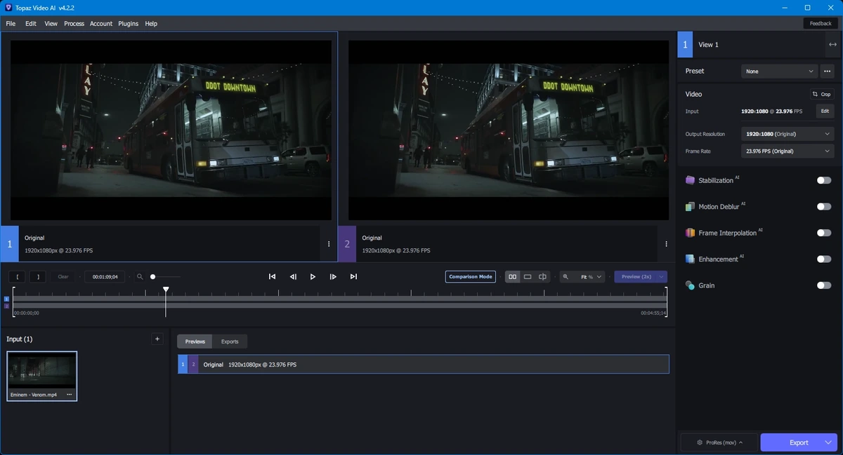Viewport: 843px width, 455px height.
Task: Select view 1 number badge
Action: pyautogui.click(x=10, y=244)
